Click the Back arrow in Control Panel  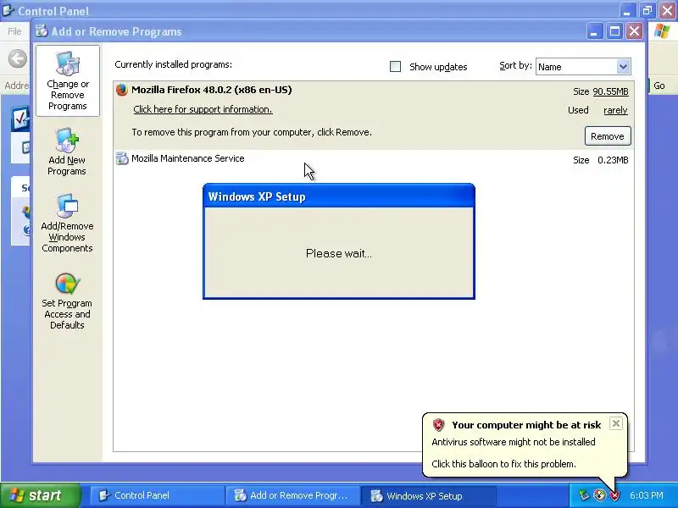(18, 58)
